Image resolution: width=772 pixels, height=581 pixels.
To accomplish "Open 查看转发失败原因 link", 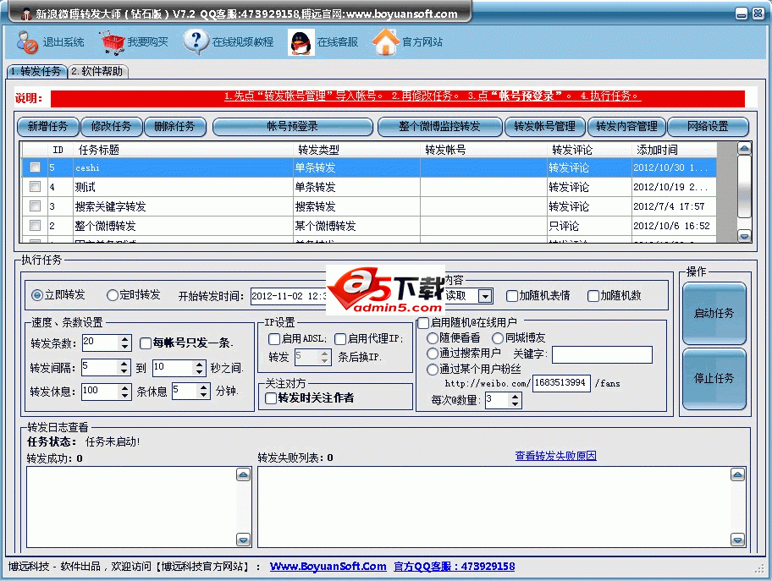I will point(555,456).
